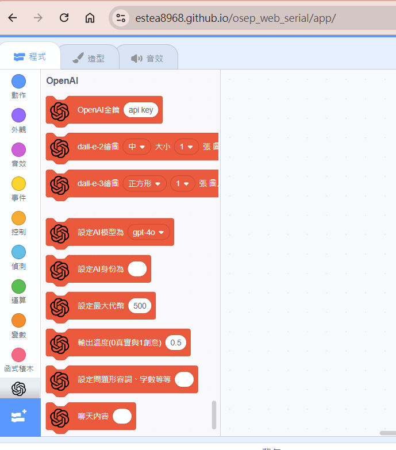The width and height of the screenshot is (396, 450).
Task: Select the purple 音效 sound category circle
Action: [x=18, y=149]
